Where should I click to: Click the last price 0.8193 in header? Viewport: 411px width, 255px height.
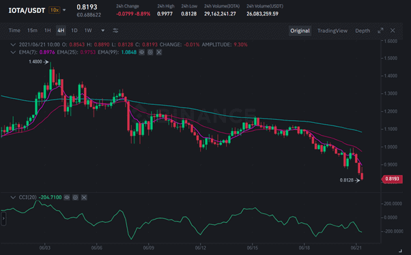[x=87, y=7]
